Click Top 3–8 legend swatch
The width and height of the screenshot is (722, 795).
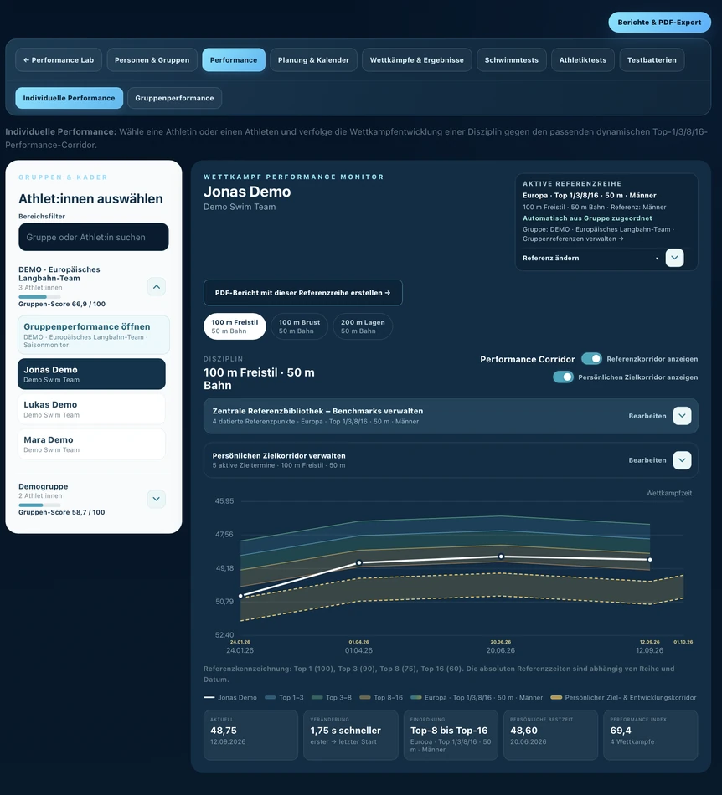tap(317, 698)
